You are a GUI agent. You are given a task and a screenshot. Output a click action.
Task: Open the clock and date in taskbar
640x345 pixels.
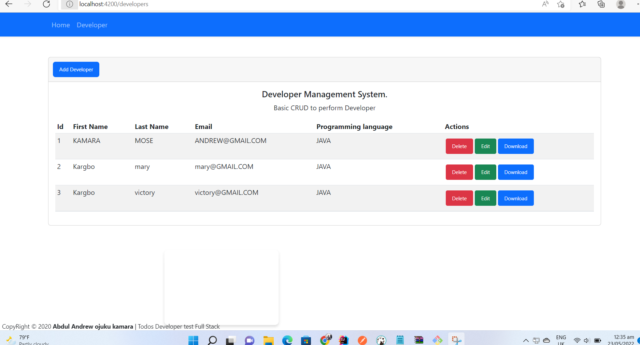tap(621, 340)
